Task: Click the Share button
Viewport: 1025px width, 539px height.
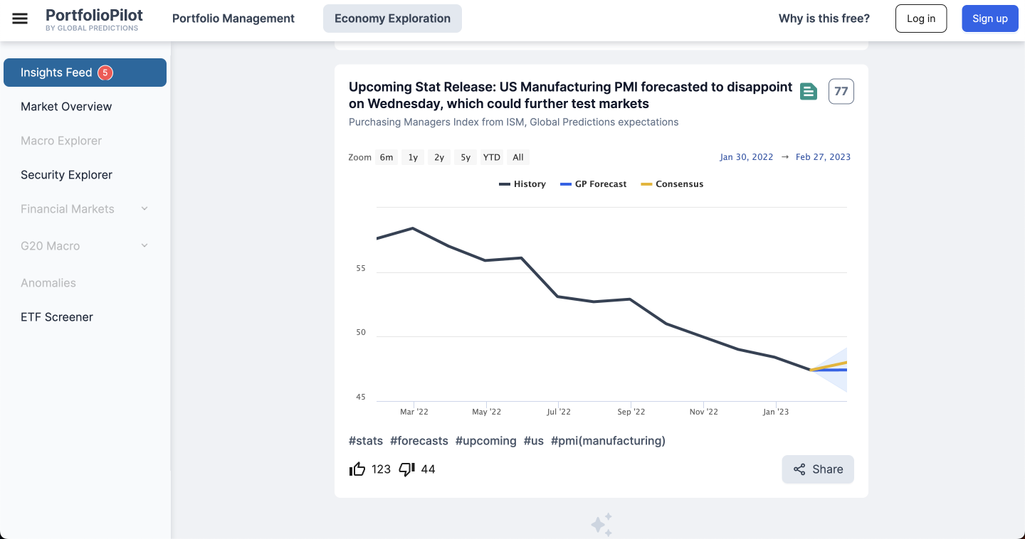Action: 818,469
